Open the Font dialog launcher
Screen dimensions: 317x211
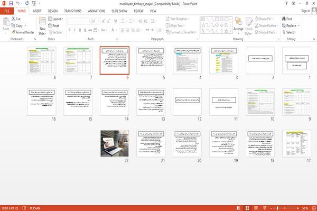coord(117,39)
